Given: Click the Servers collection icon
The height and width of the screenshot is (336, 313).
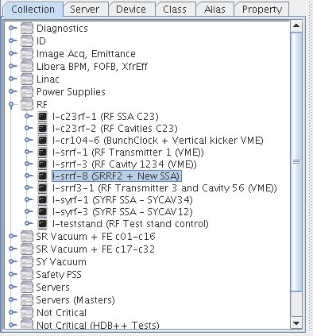Looking at the screenshot, I should [27, 287].
